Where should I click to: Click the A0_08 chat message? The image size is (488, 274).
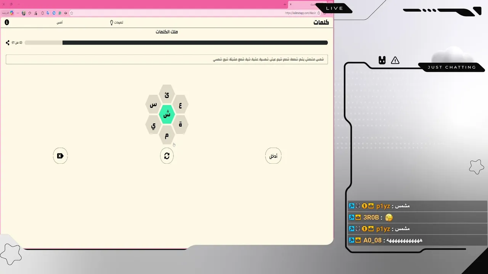click(417, 240)
